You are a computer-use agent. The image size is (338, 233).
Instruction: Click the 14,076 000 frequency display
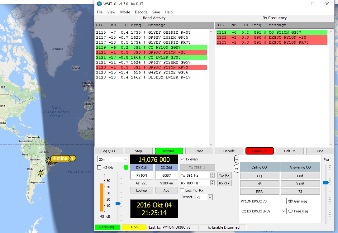pyautogui.click(x=154, y=159)
